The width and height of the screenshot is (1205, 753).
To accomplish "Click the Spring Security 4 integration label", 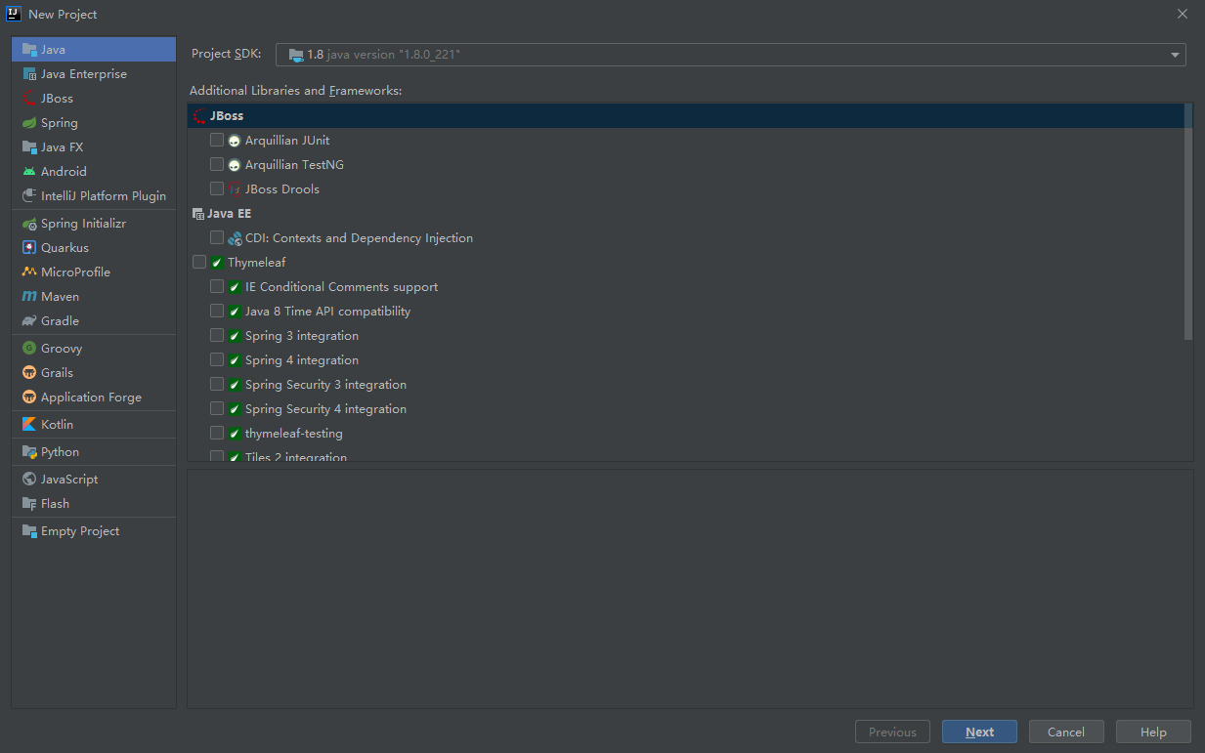I will point(325,409).
